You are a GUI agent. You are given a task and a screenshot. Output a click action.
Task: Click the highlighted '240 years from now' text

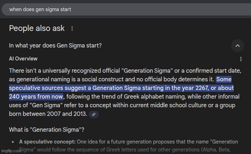click(36, 96)
